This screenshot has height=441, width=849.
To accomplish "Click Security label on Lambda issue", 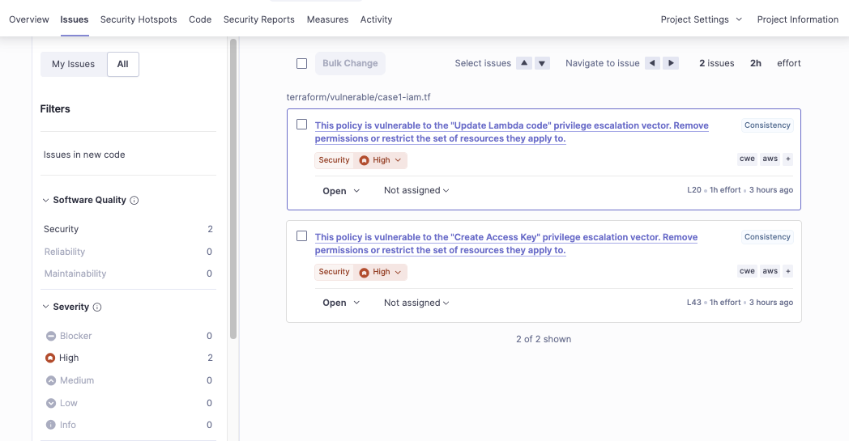I will (334, 160).
